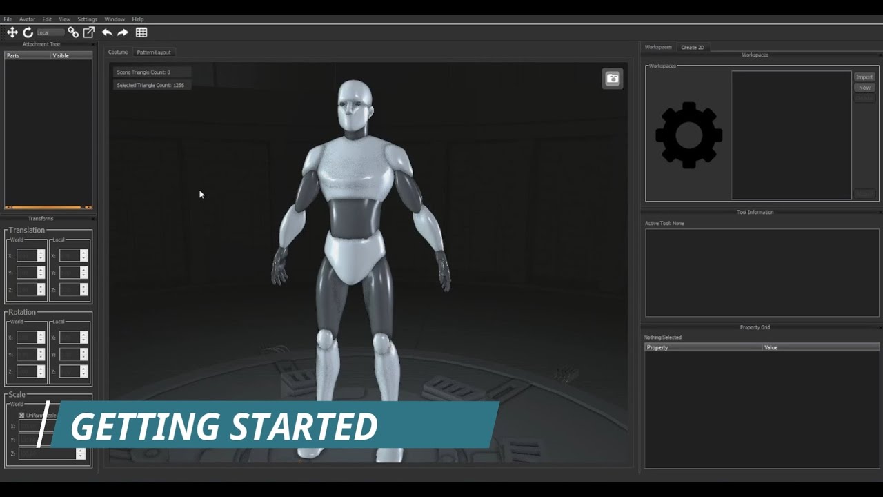Open the Local coordinate space dropdown
The image size is (883, 497).
tap(50, 32)
